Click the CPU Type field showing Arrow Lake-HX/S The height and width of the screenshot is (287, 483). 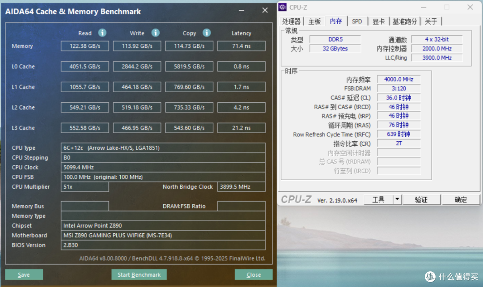tap(163, 148)
